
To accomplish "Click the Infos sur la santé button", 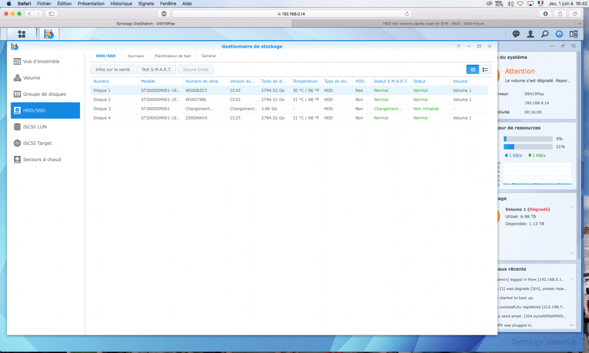I will (x=112, y=69).
